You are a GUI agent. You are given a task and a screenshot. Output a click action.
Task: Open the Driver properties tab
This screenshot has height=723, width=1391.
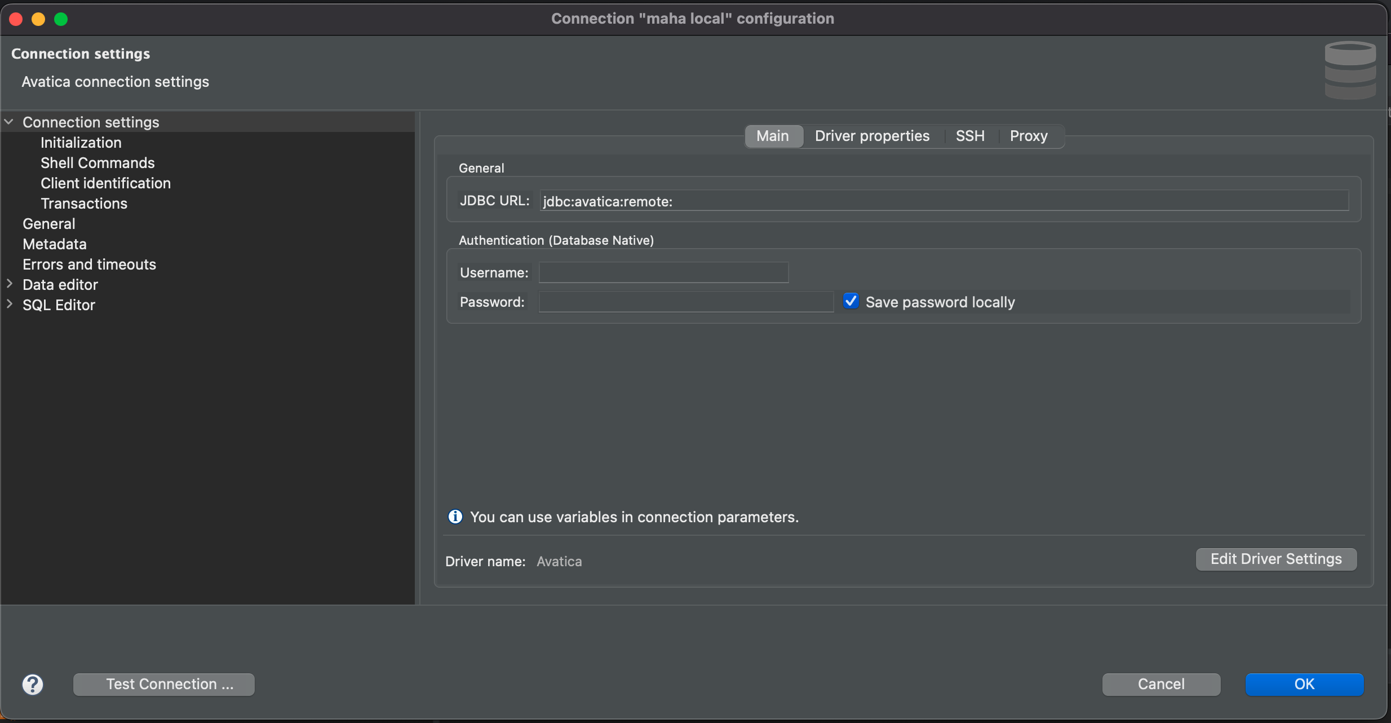[x=872, y=136]
